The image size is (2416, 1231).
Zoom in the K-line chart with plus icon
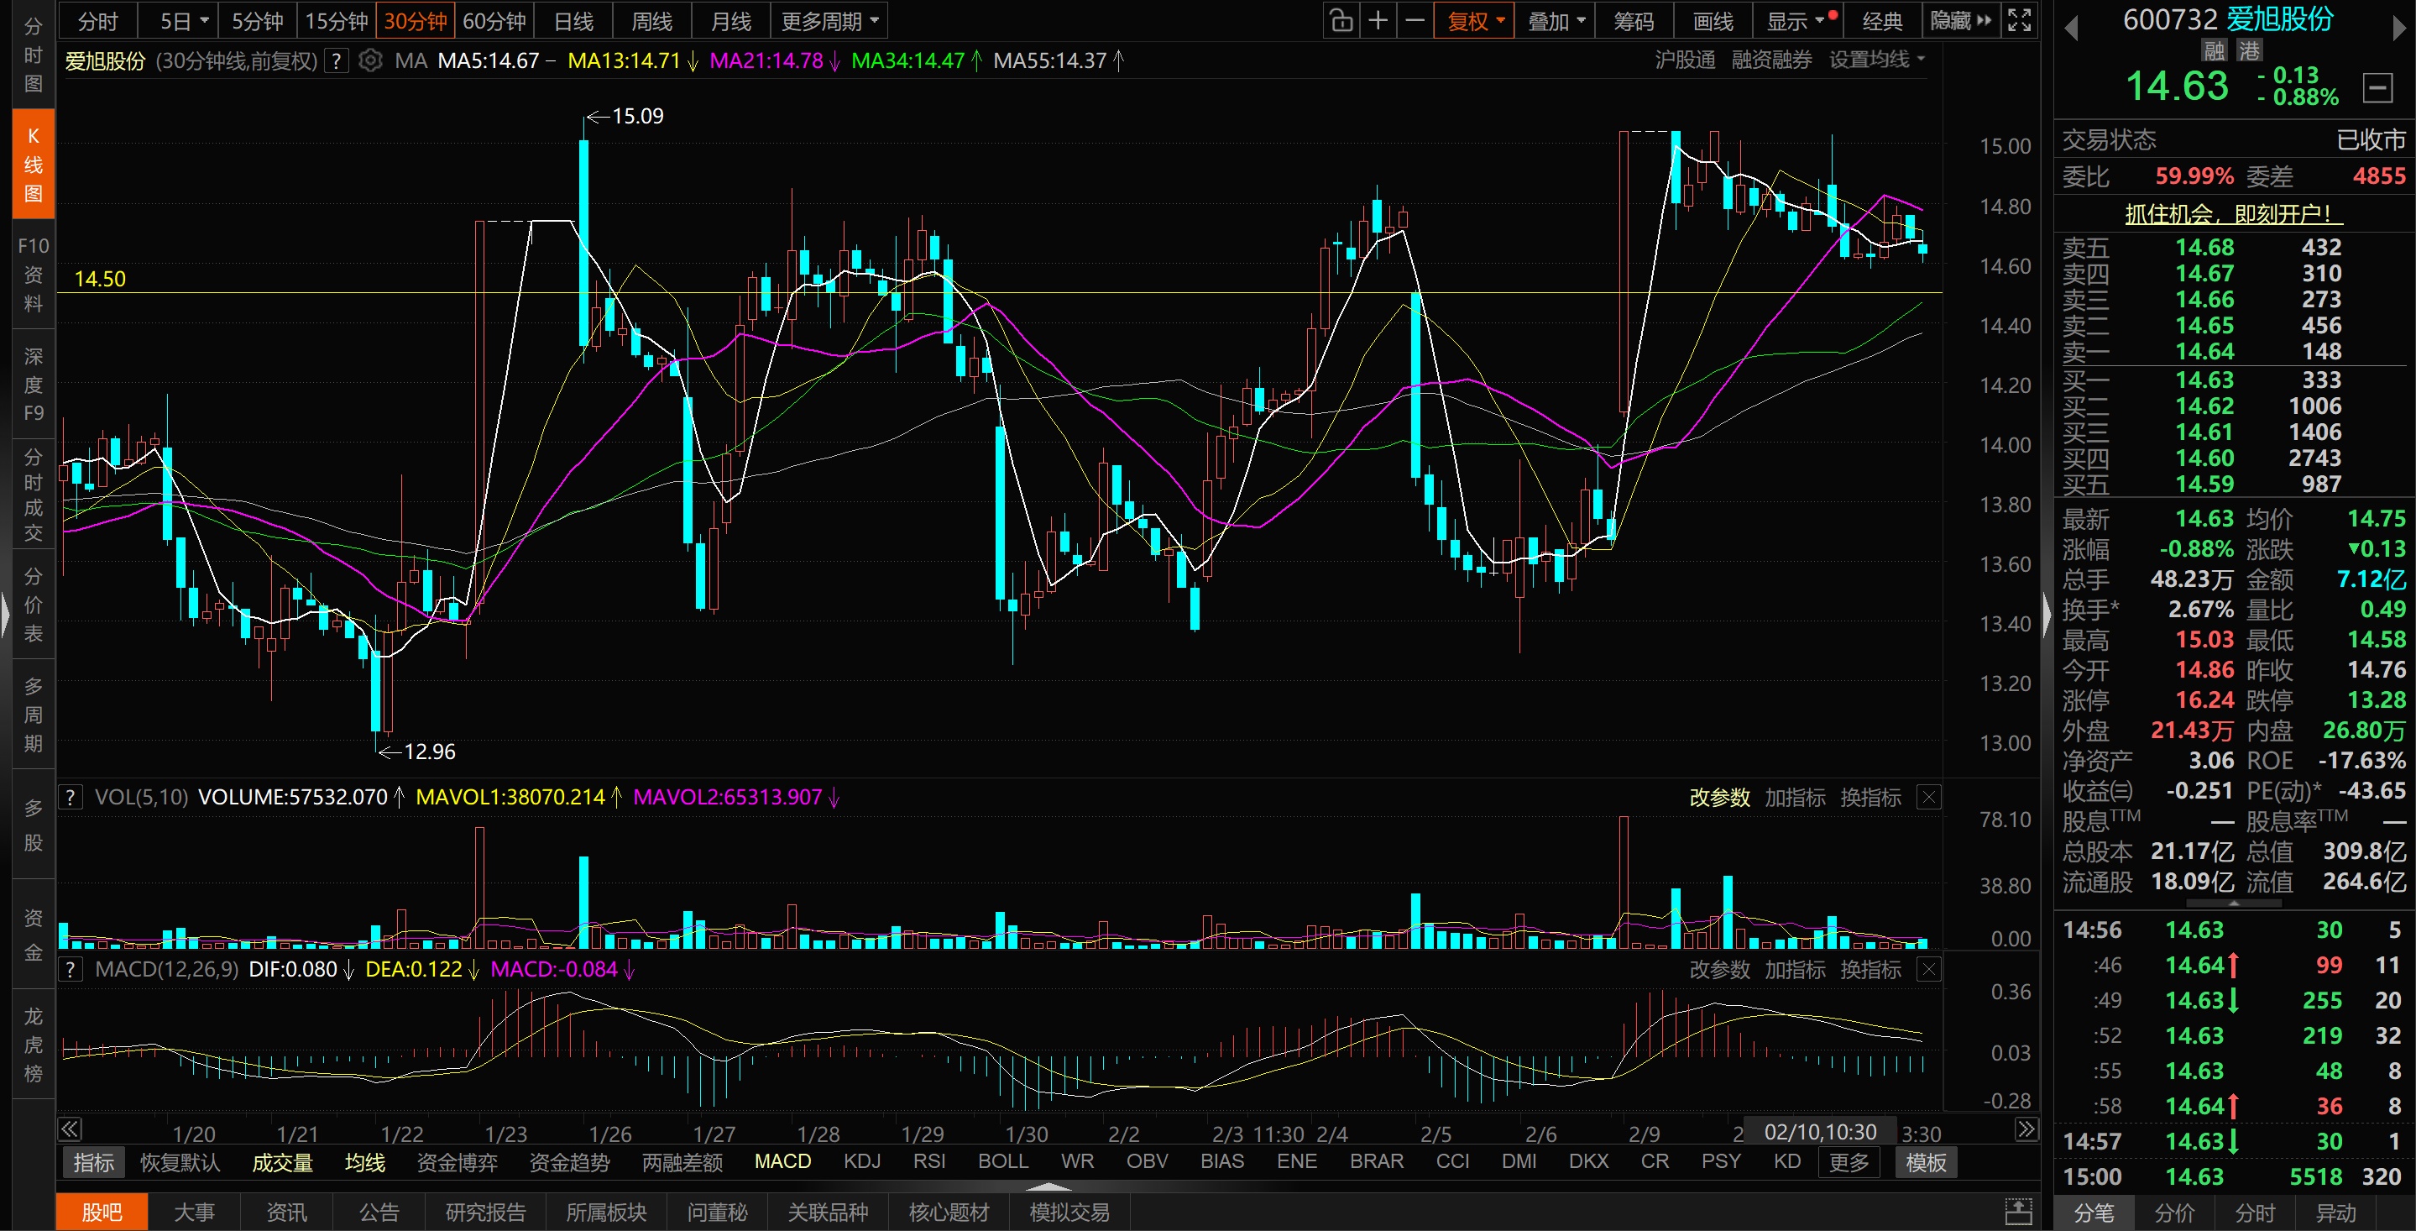coord(1378,21)
